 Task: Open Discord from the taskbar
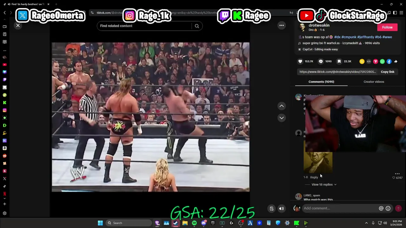pyautogui.click(x=204, y=223)
